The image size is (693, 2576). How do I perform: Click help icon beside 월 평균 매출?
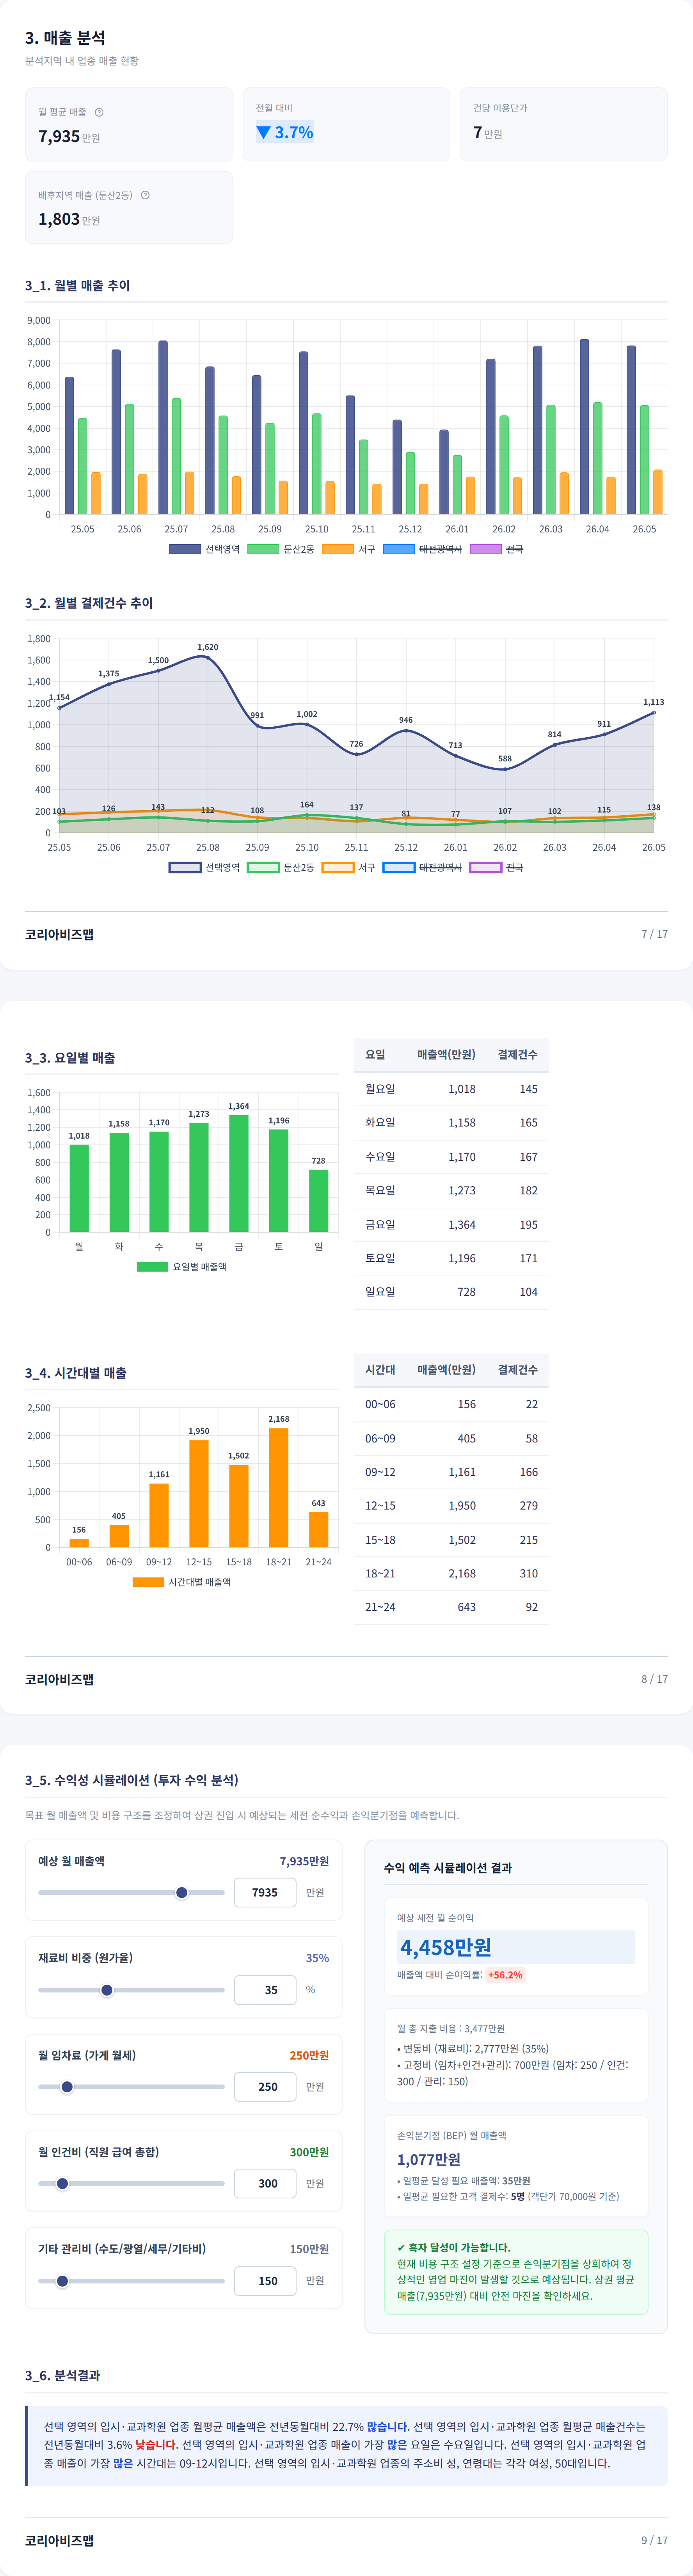coord(99,112)
